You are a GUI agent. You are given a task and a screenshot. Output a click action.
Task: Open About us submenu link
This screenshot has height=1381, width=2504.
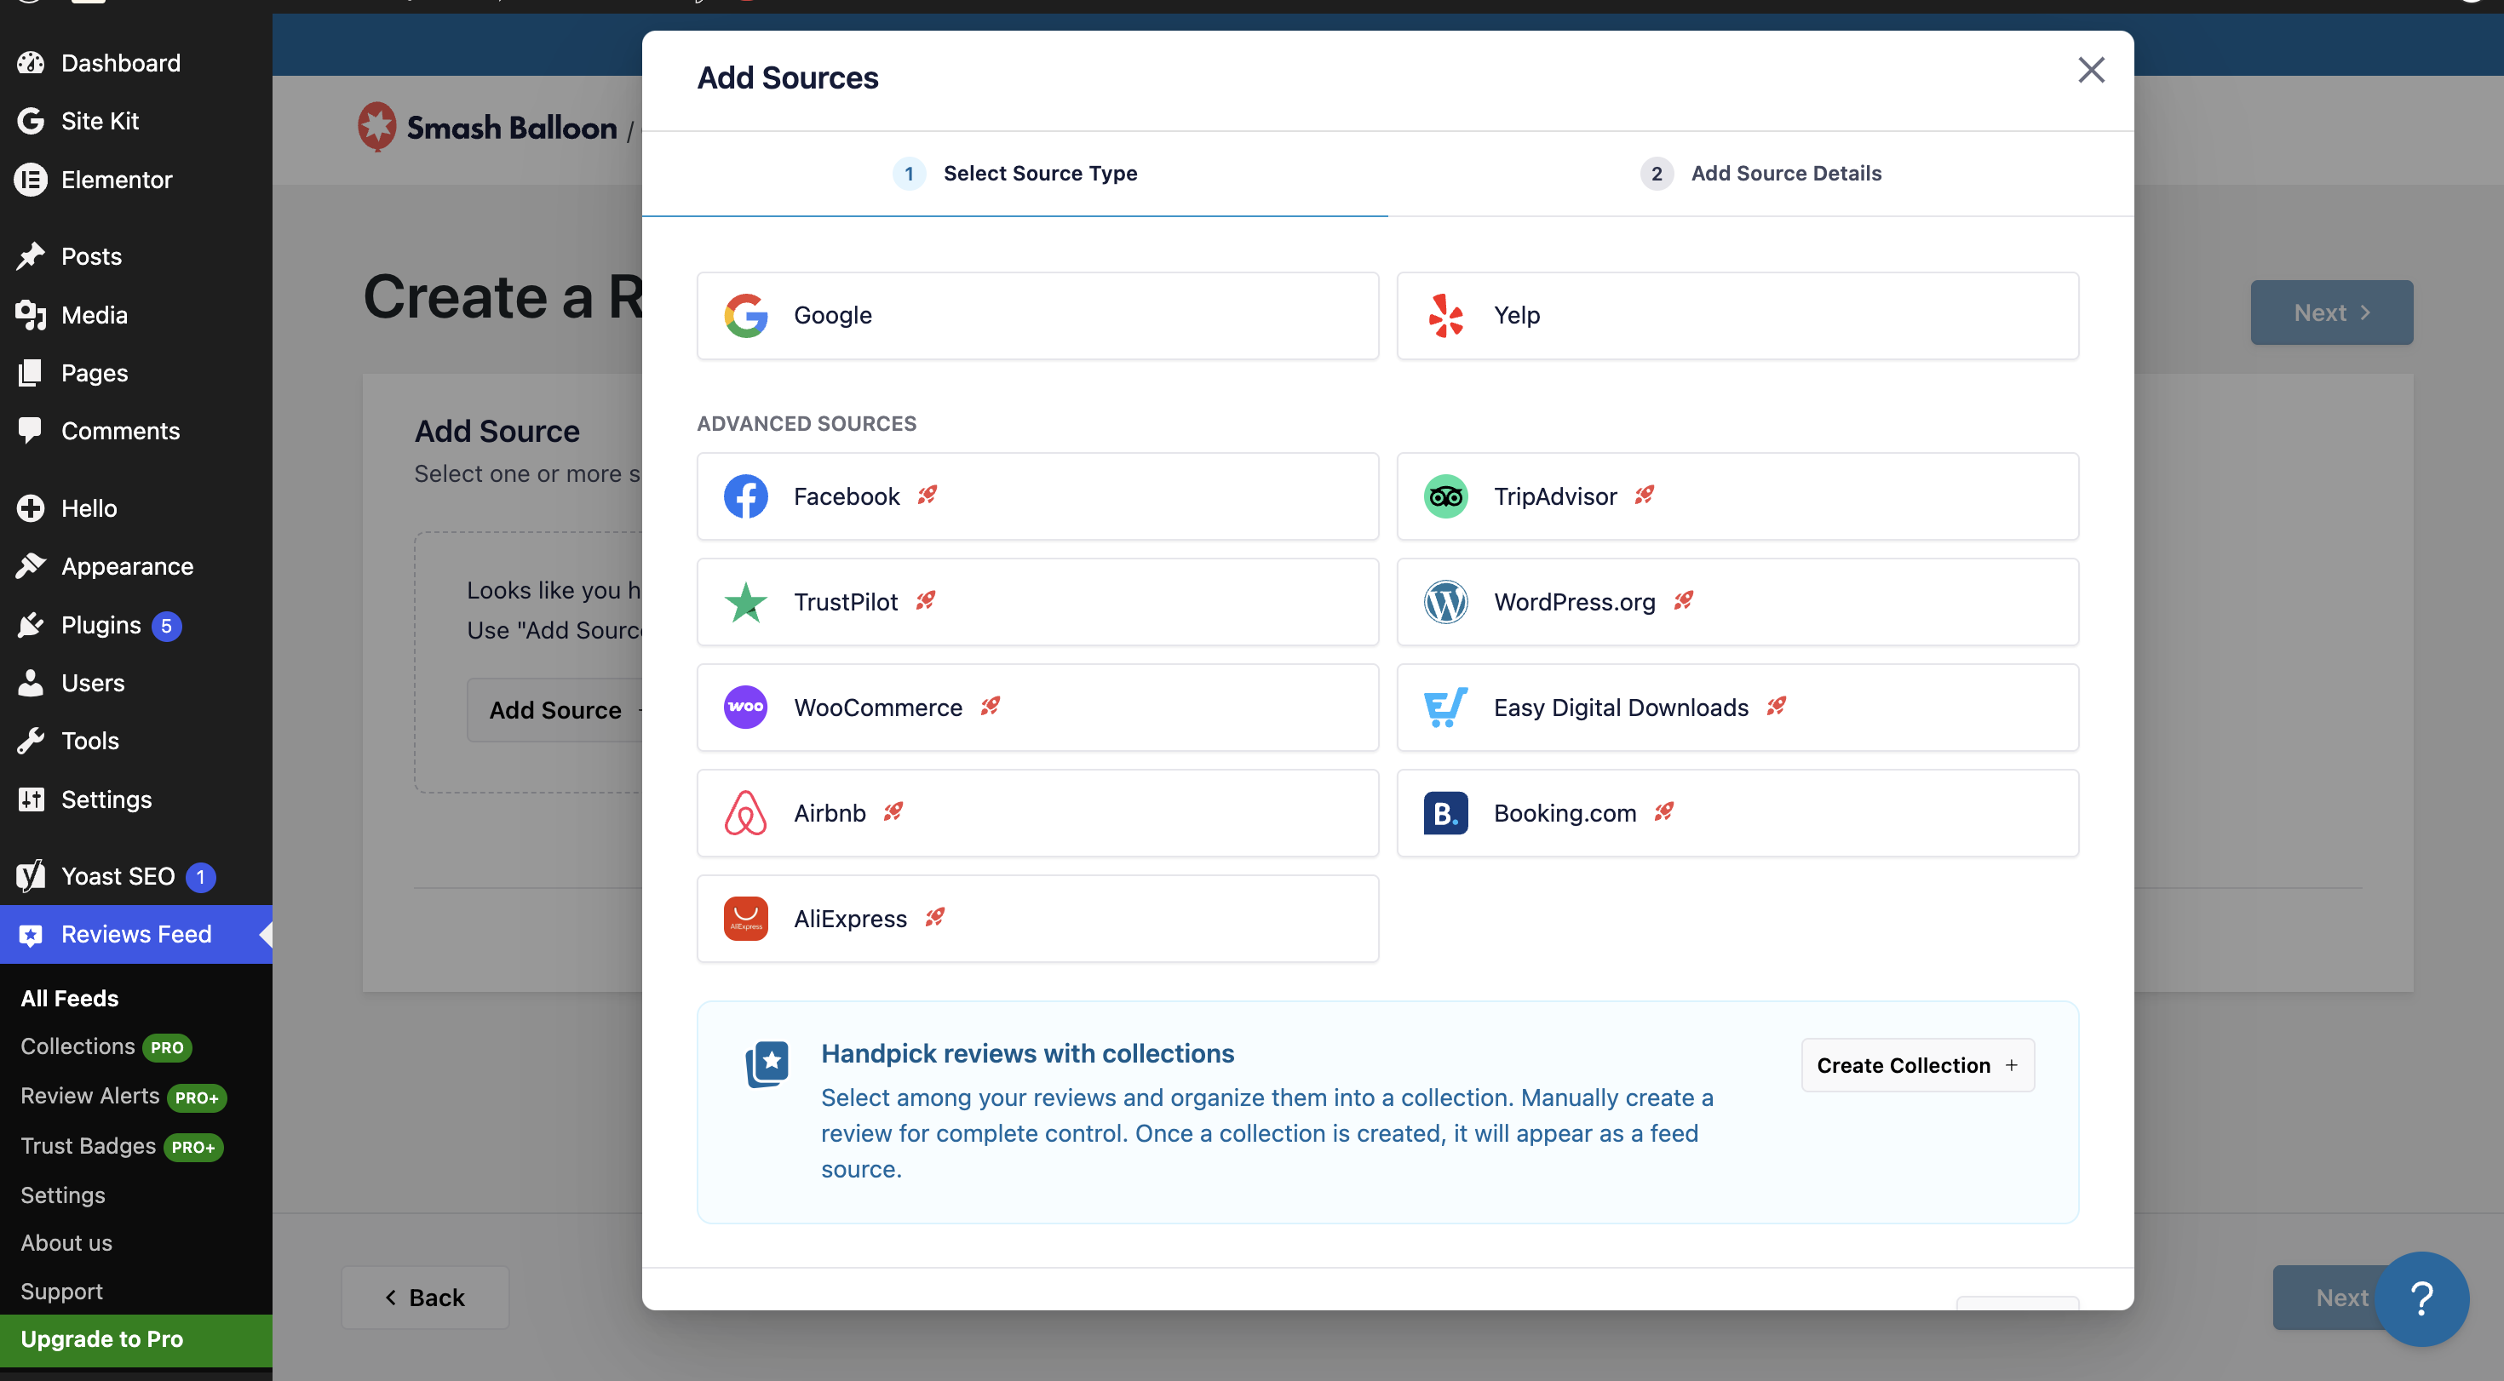click(x=66, y=1243)
